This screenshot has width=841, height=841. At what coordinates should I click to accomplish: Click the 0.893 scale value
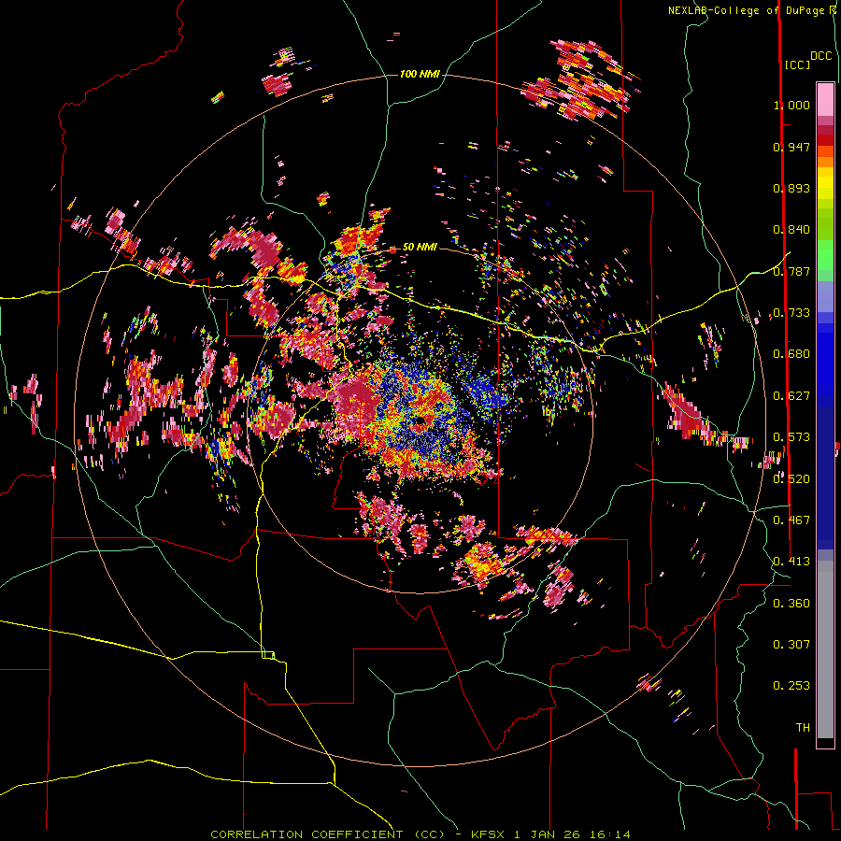point(791,188)
